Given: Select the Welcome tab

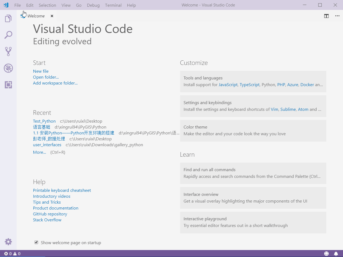Looking at the screenshot, I should coord(36,16).
